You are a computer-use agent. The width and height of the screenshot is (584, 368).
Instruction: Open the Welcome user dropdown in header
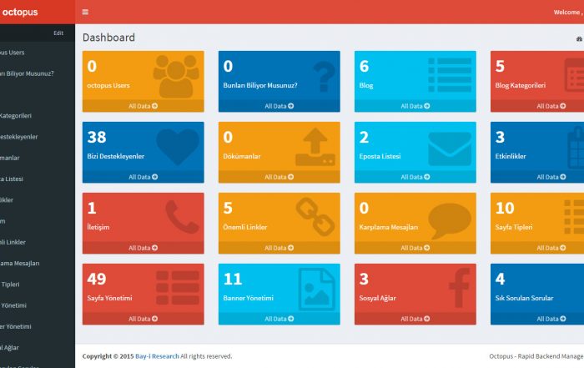(x=567, y=12)
